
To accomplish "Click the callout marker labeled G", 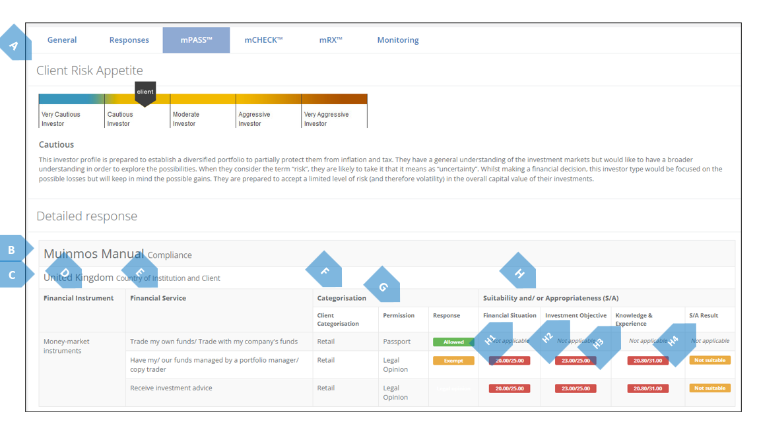I will [x=382, y=286].
